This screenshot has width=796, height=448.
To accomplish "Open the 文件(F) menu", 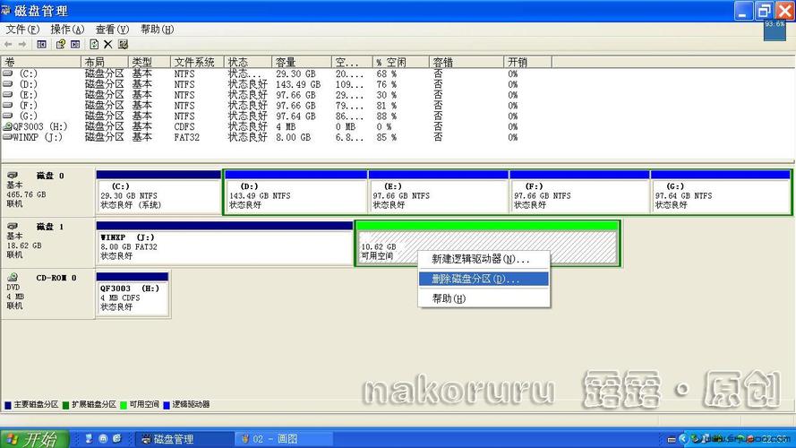I will (22, 29).
